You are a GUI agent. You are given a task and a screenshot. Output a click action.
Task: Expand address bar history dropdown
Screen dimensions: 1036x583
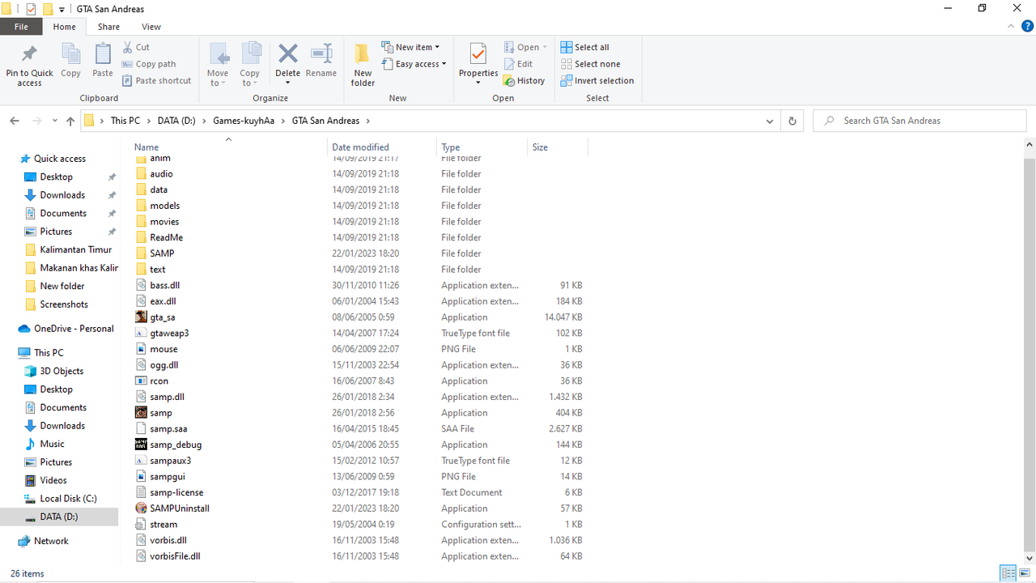[x=770, y=121]
